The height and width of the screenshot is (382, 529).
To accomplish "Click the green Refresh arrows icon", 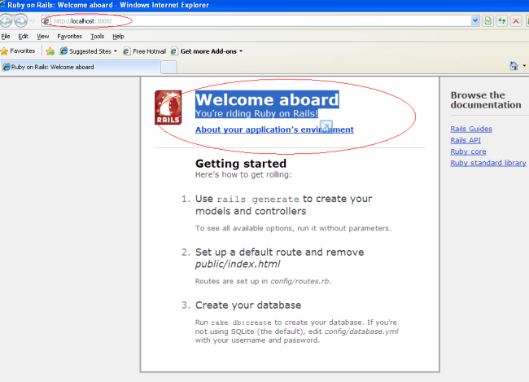I will [502, 21].
